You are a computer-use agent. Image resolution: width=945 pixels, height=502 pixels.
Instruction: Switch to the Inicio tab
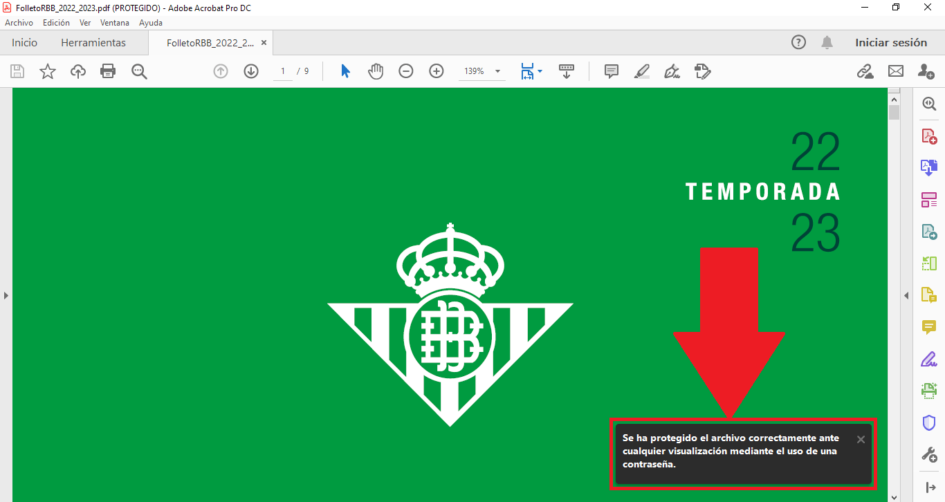24,42
